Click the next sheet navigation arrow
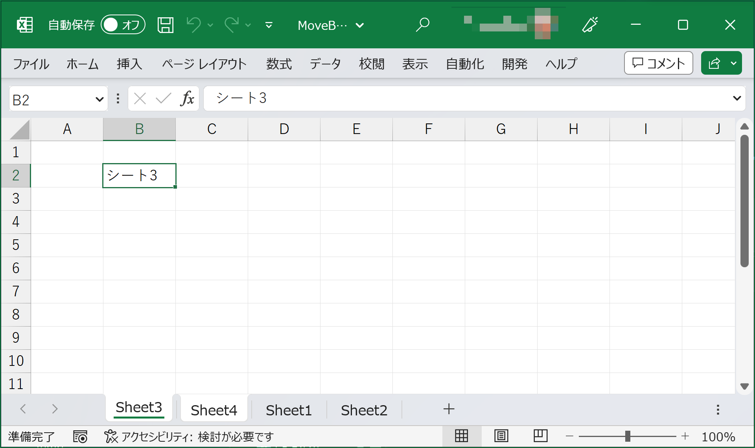This screenshot has height=448, width=755. (55, 409)
